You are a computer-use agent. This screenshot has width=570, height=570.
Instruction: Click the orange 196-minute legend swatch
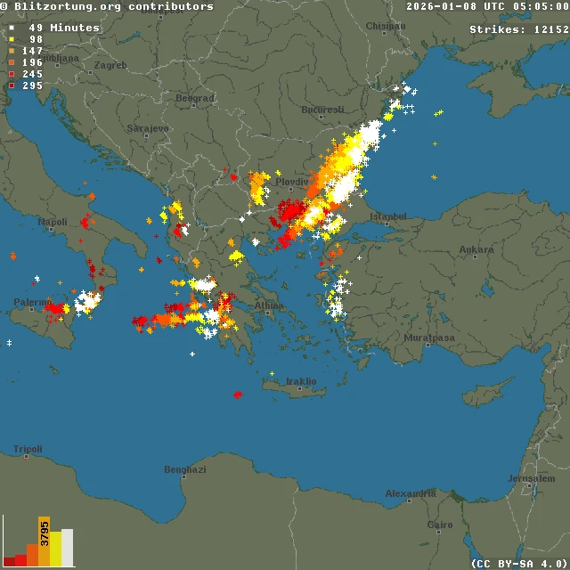(x=12, y=62)
